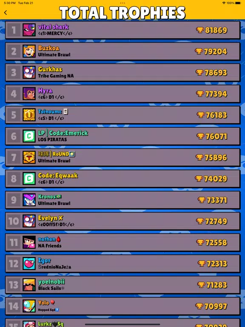Viewport: 245px width, 327px height.
Task: Tap Toinoumc's gold badge avatar
Action: (x=29, y=115)
